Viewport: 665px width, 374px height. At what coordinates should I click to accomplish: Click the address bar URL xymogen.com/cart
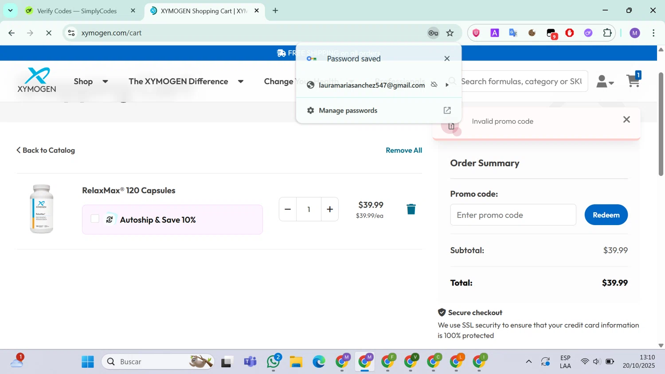[111, 33]
